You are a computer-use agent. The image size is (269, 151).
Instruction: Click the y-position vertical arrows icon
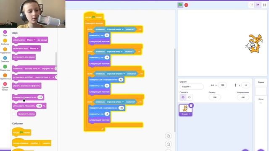click(235, 85)
